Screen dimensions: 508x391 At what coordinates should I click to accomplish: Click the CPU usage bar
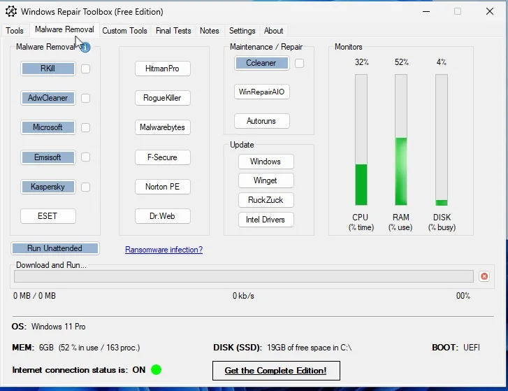click(x=361, y=140)
